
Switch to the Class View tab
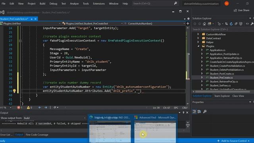click(238, 96)
